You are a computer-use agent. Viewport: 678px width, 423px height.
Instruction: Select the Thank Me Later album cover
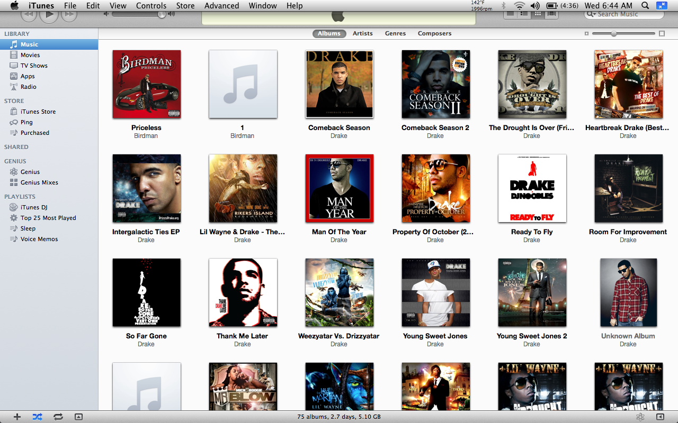point(243,292)
